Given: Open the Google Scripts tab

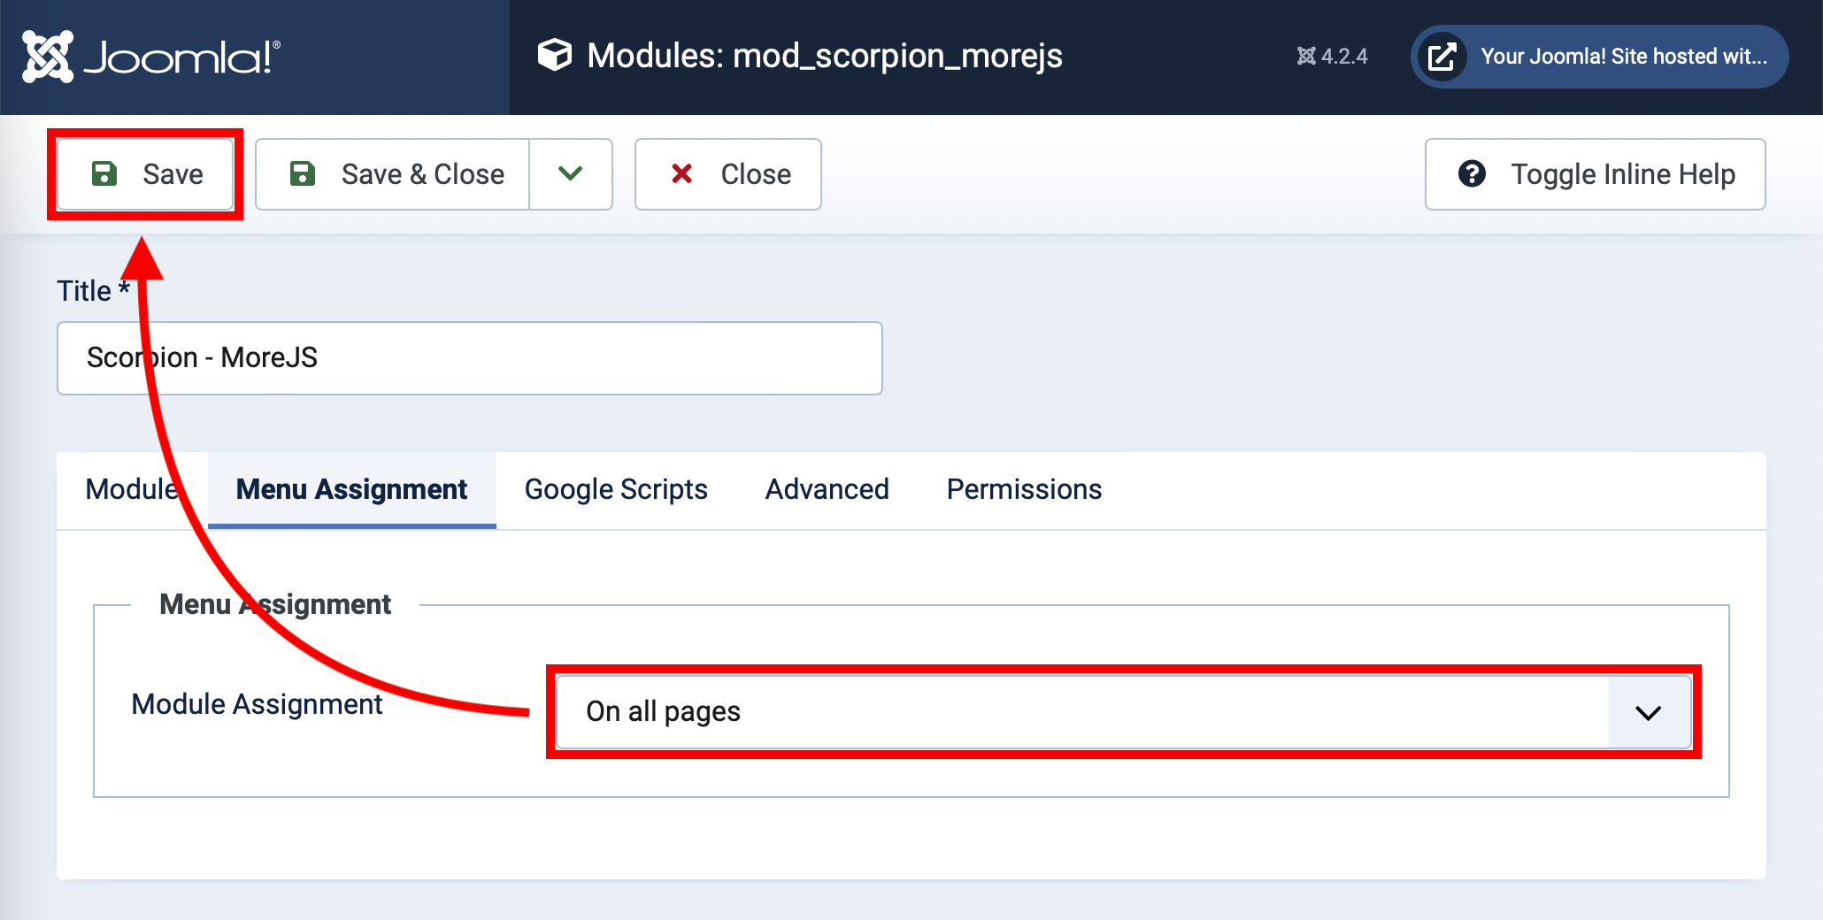Looking at the screenshot, I should [617, 490].
